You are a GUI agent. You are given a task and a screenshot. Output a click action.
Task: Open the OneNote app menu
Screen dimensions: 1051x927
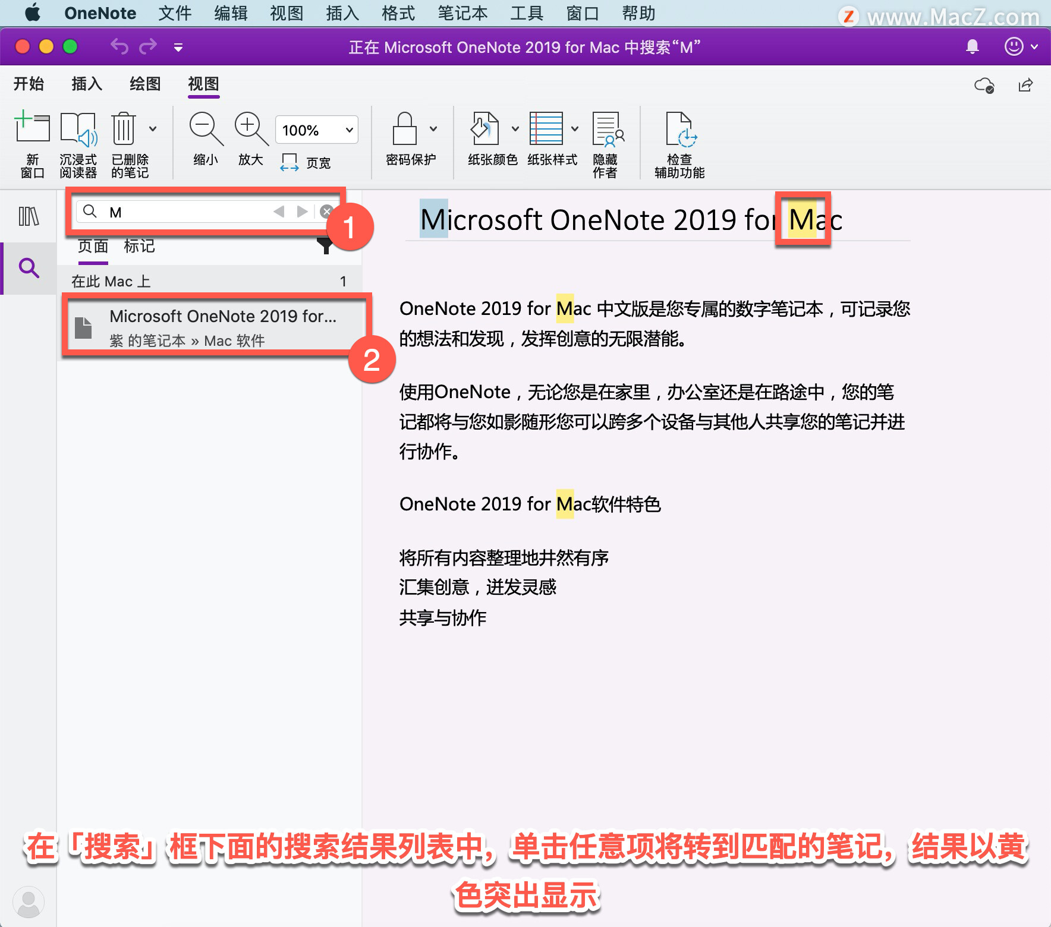(100, 13)
